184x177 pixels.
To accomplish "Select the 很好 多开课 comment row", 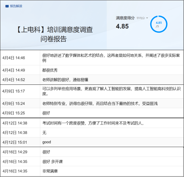I will pyautogui.click(x=52, y=162).
